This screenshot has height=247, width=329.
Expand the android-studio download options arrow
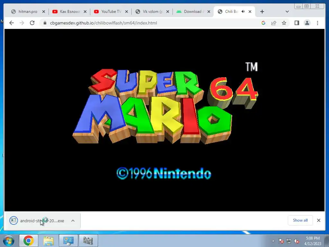pos(73,221)
